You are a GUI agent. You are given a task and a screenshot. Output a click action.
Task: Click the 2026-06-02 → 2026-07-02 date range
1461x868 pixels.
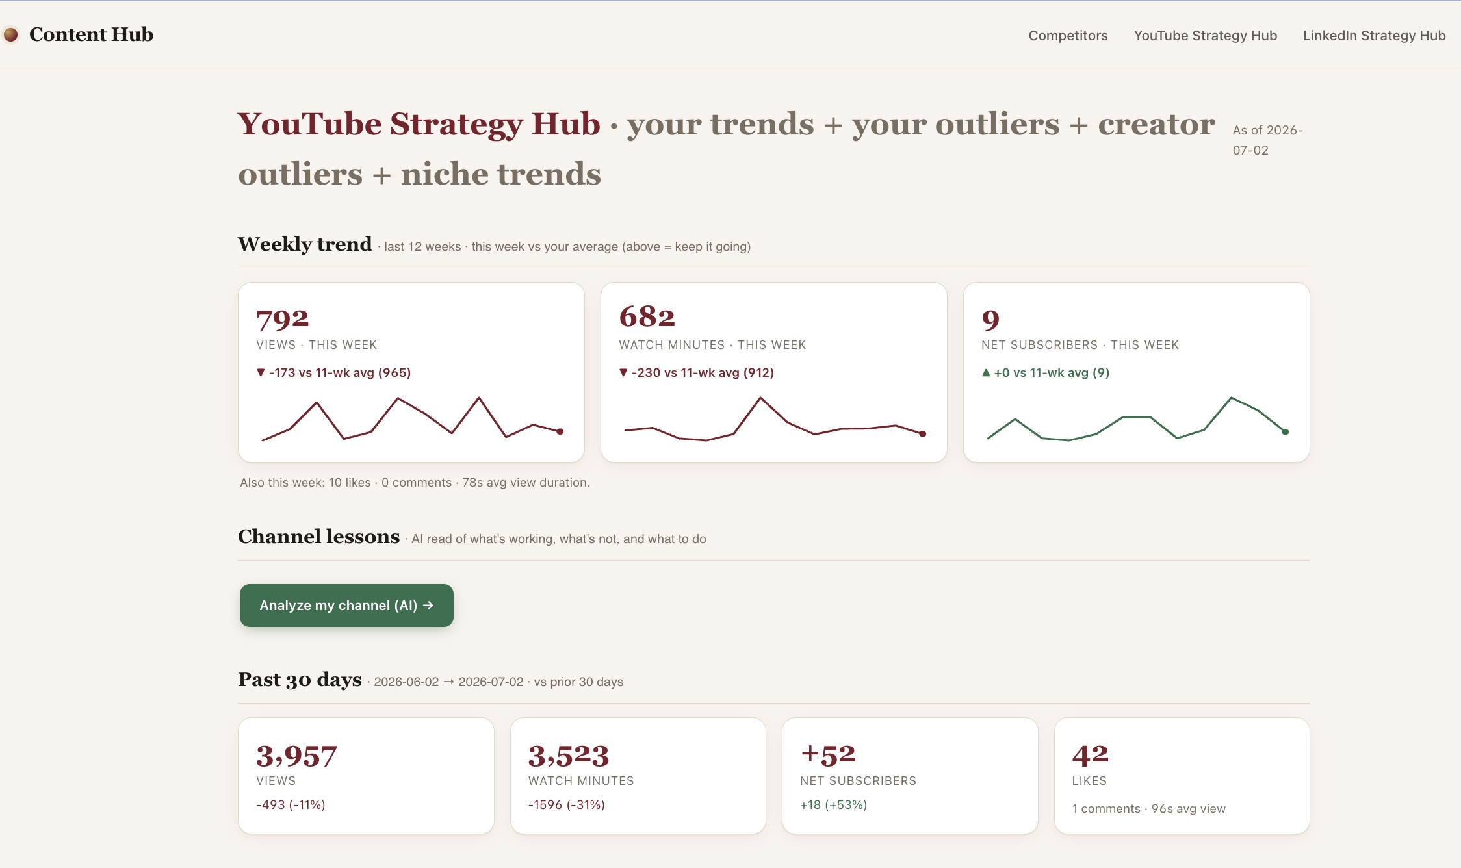coord(448,682)
